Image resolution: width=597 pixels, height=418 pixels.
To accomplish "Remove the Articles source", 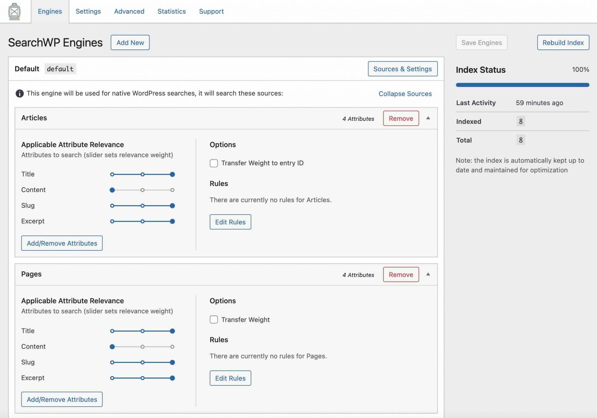I will pyautogui.click(x=401, y=118).
